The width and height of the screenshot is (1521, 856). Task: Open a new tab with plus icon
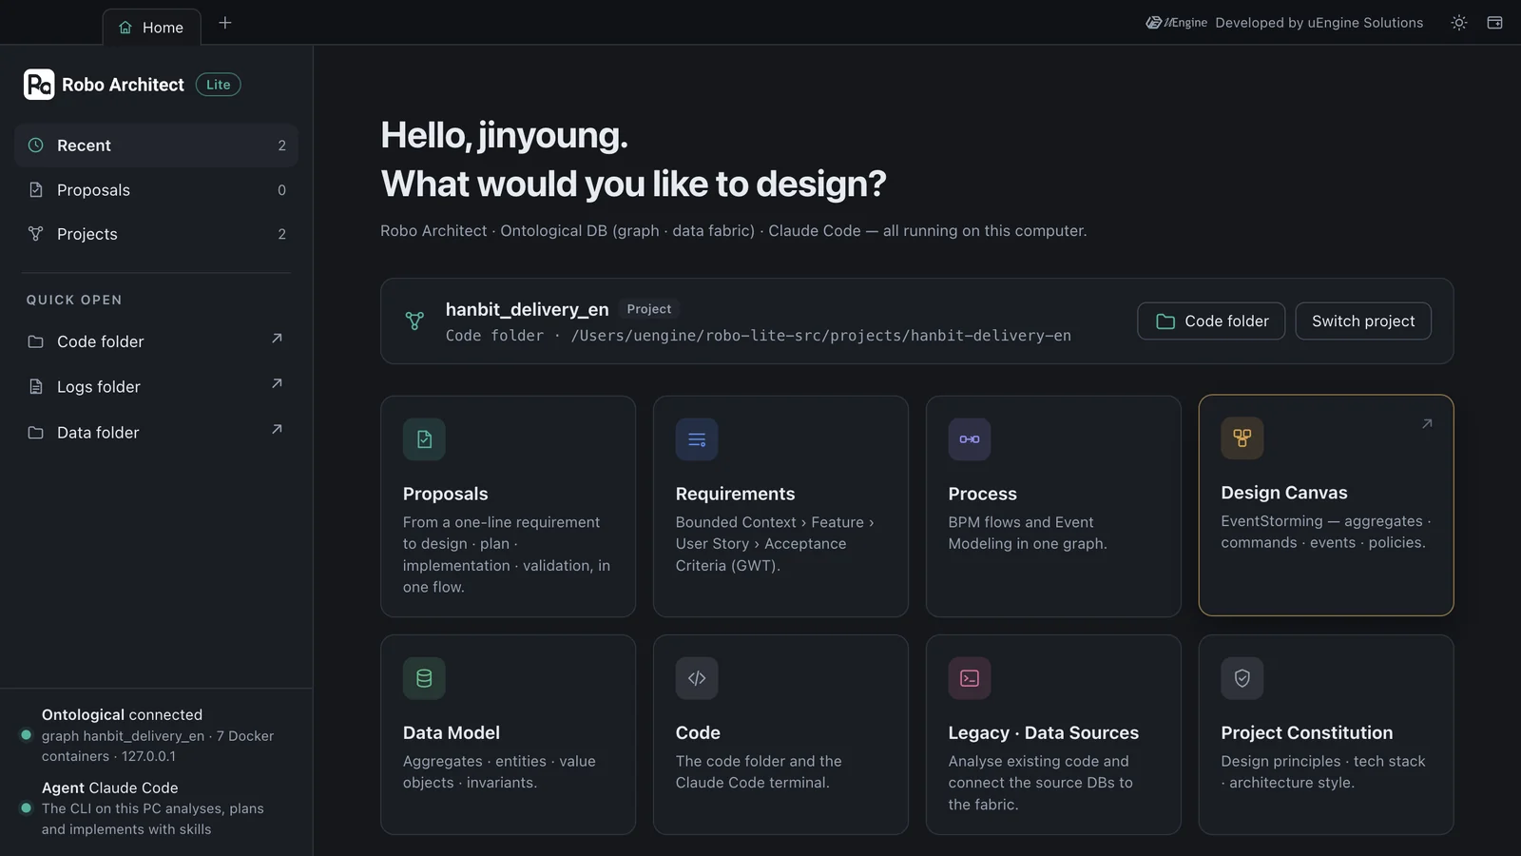point(225,23)
